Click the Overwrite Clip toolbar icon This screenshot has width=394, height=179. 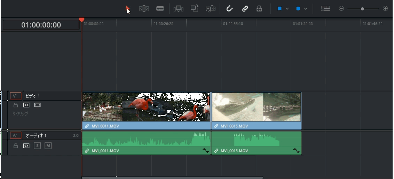point(194,9)
